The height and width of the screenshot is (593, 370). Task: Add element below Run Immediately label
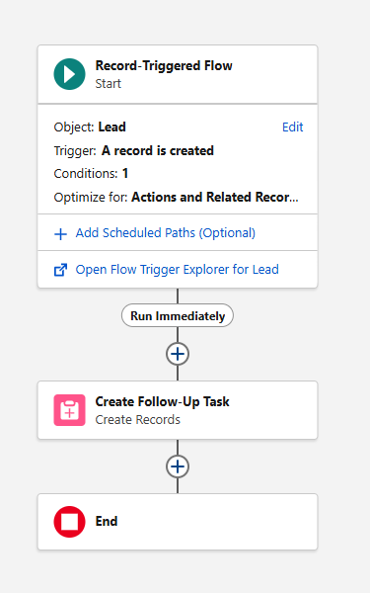pyautogui.click(x=178, y=354)
